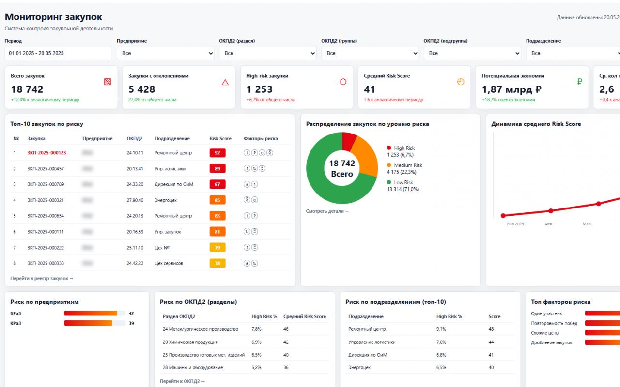Open the Перейти к ОКПД2 link
620x387 pixels.
183,381
